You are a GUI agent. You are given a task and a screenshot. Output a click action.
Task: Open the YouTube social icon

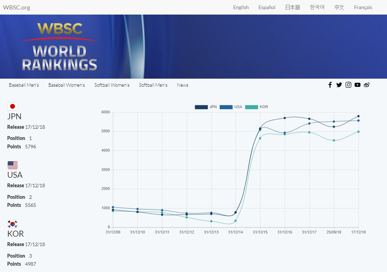coord(357,85)
